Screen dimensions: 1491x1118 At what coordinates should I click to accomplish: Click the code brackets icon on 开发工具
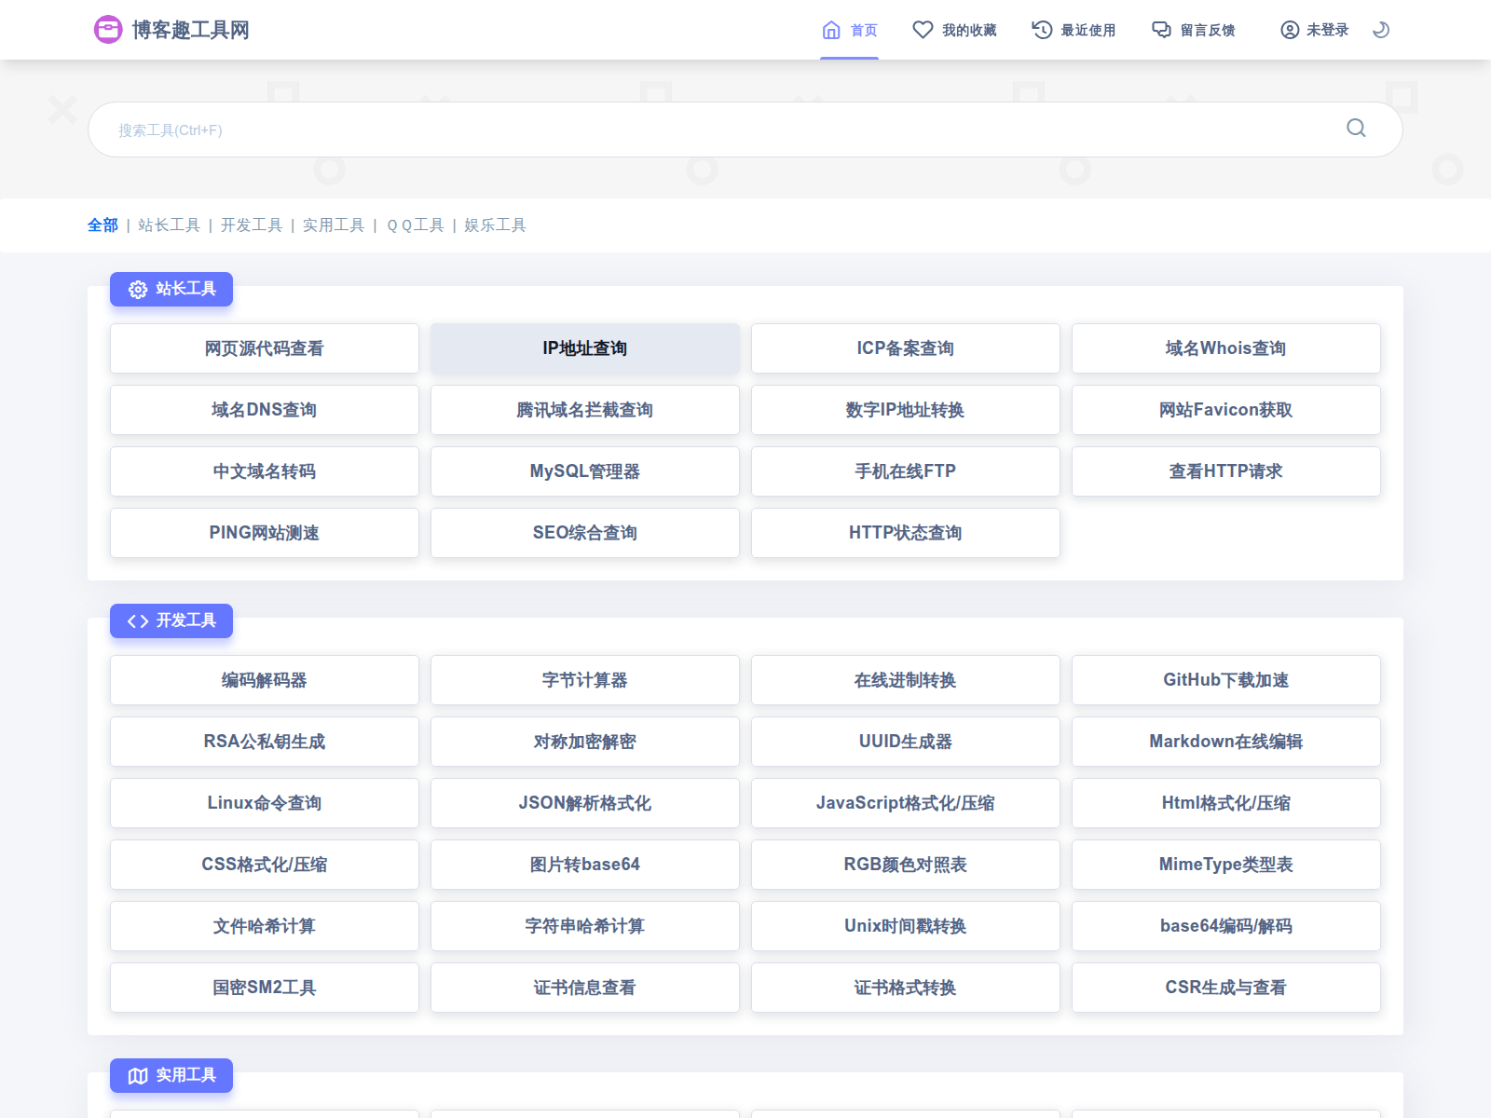pos(138,621)
